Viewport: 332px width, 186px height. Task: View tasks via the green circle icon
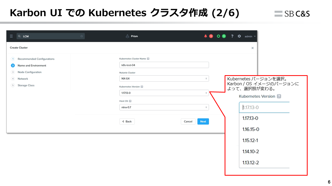pyautogui.click(x=218, y=36)
